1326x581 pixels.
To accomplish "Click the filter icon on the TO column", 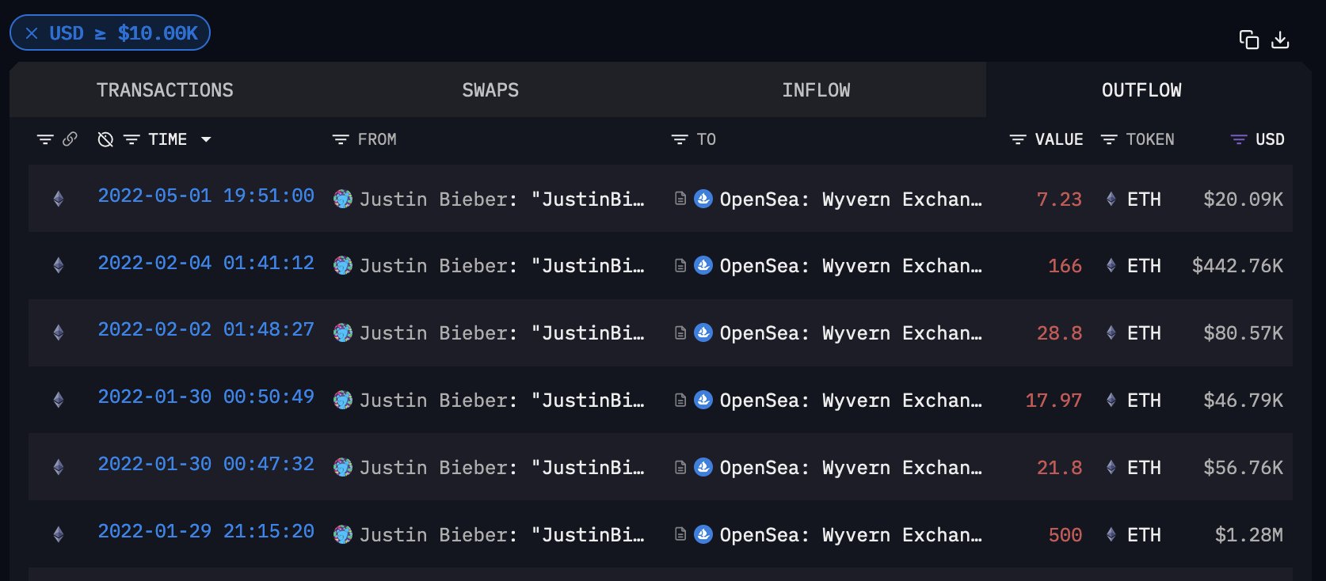I will (680, 139).
